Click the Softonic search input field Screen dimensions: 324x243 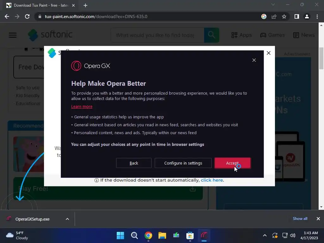click(x=158, y=35)
